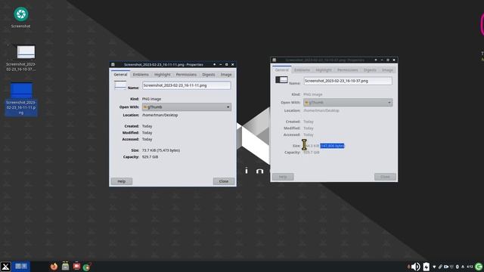
Task: Open the file manager taskbar icon
Action: click(x=66, y=267)
